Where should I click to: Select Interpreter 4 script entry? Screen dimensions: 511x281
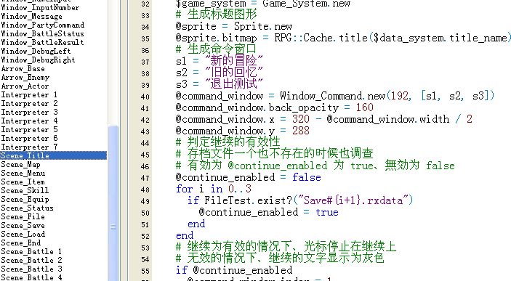(29, 121)
